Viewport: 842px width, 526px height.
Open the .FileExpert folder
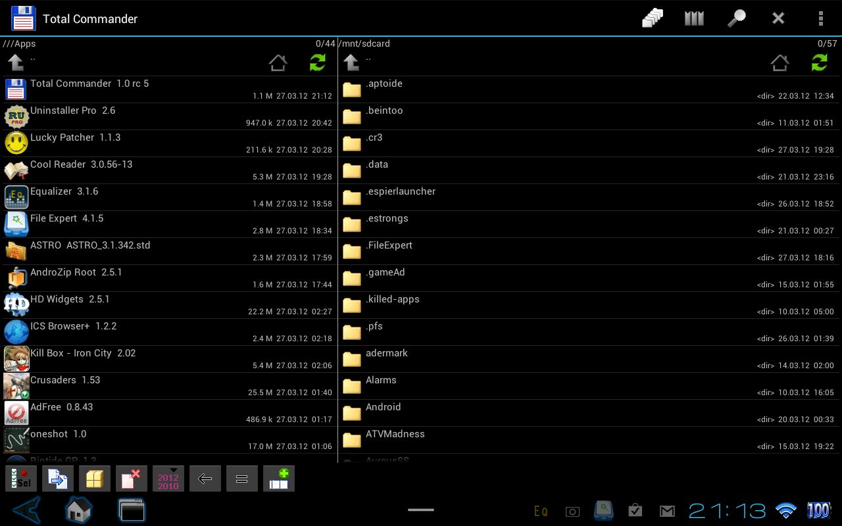[589, 251]
